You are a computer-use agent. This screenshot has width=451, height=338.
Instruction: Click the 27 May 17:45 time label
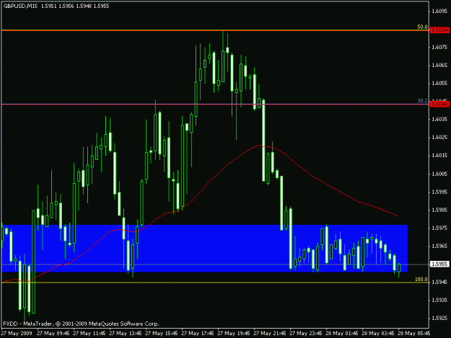(198, 333)
